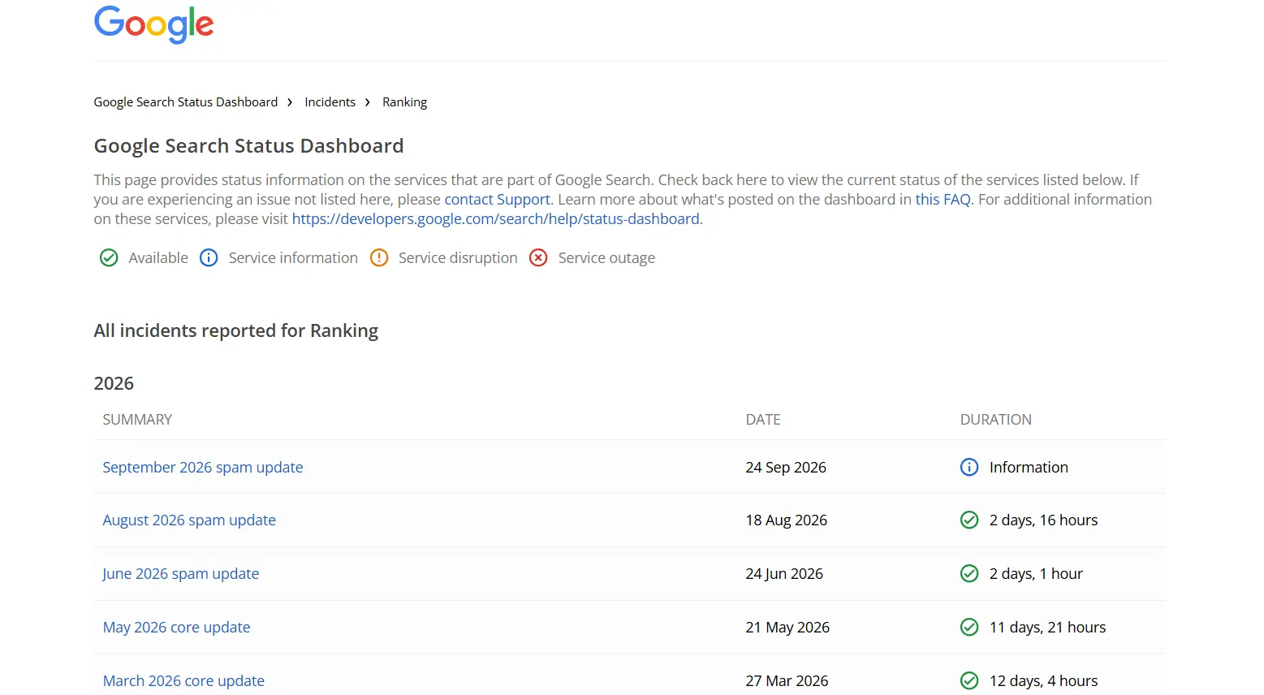The height and width of the screenshot is (695, 1264).
Task: Click the green check icon beside 12 days, 4 hours
Action: pyautogui.click(x=969, y=680)
